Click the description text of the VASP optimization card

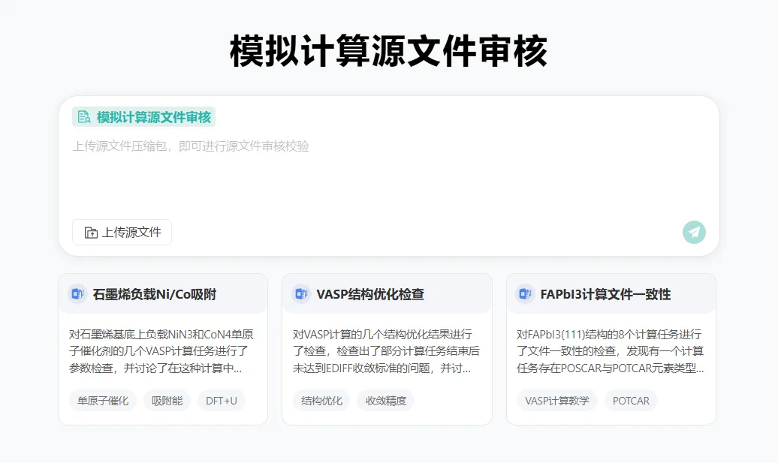point(386,351)
